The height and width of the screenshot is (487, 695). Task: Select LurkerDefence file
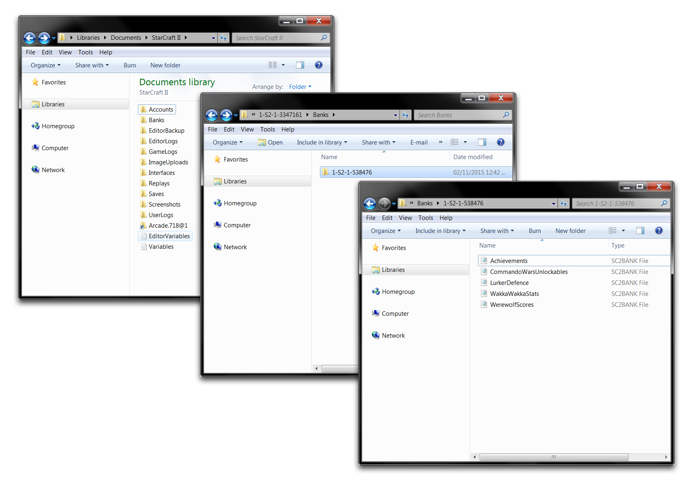(x=574, y=282)
